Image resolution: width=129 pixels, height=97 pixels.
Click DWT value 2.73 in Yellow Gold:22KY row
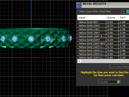click(x=123, y=40)
